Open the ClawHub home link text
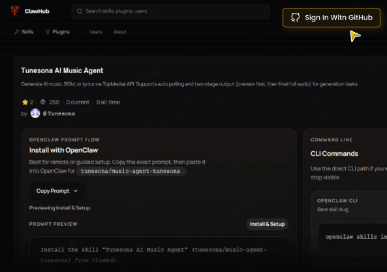 (37, 11)
